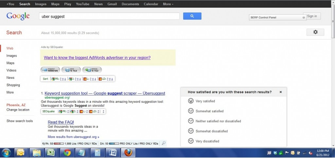Viewport: 335px width, 158px height.
Task: Sort PR ascending with up arrow
Action: (x=63, y=79)
